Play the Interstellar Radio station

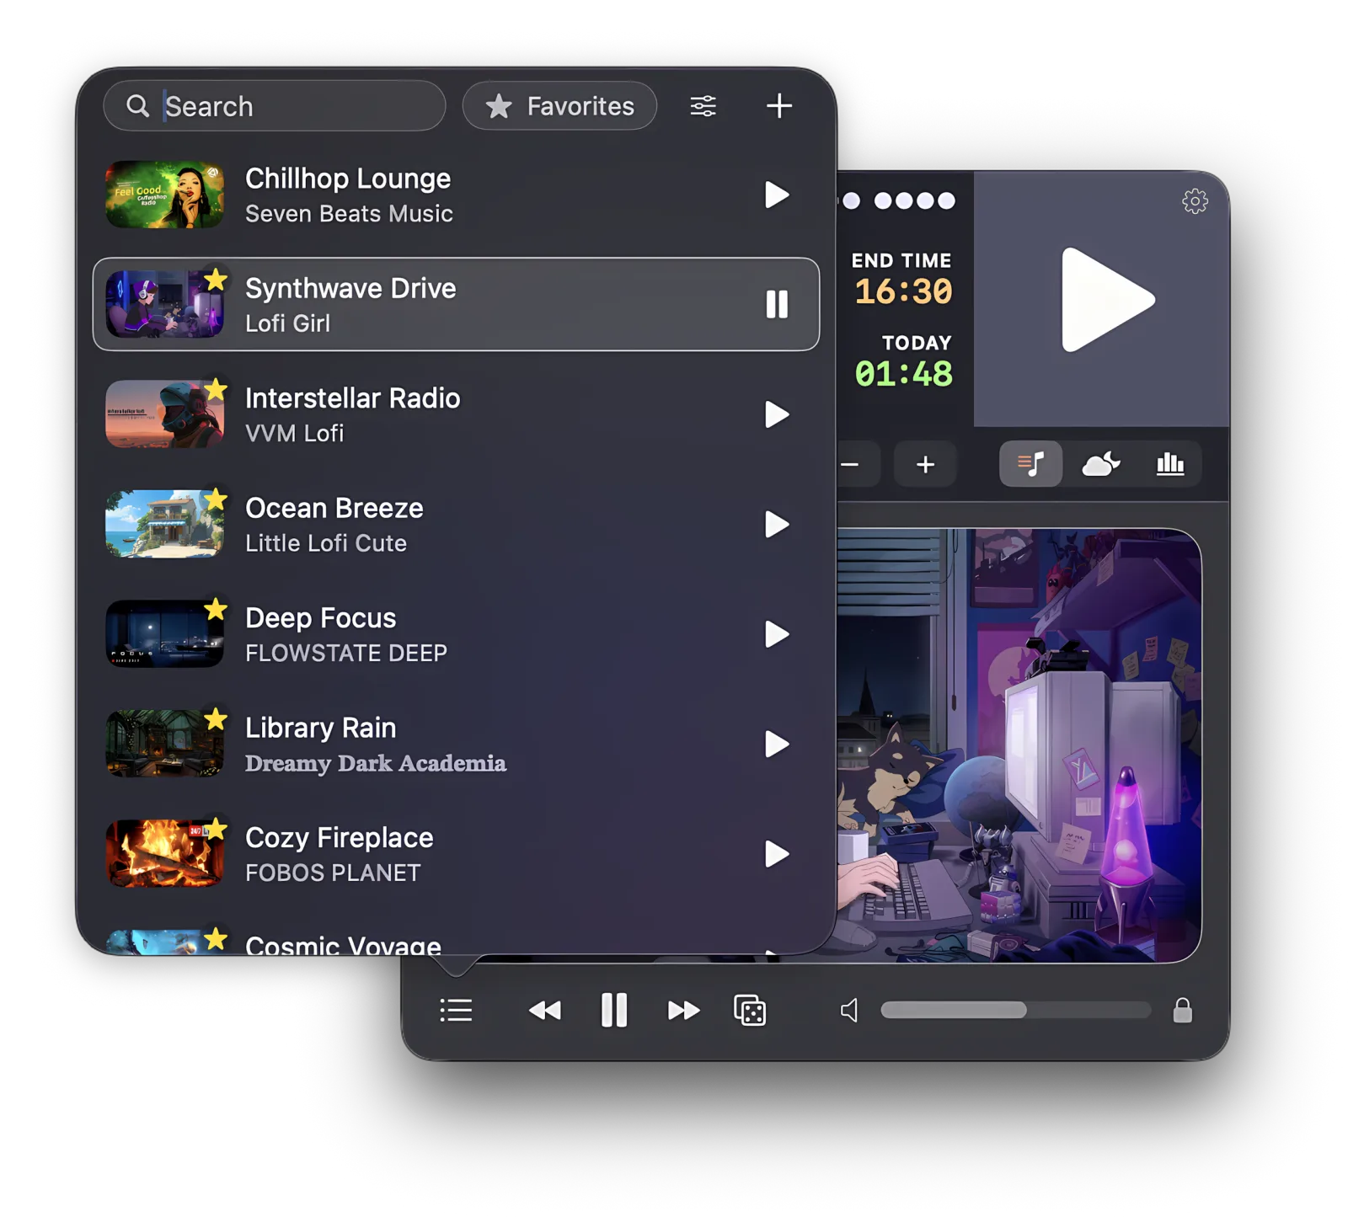(x=776, y=414)
